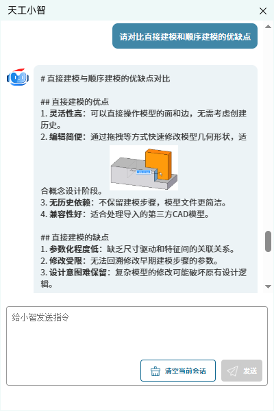The height and width of the screenshot is (411, 274).
Task: Click the 参数化程度低 list item
Action: point(138,249)
